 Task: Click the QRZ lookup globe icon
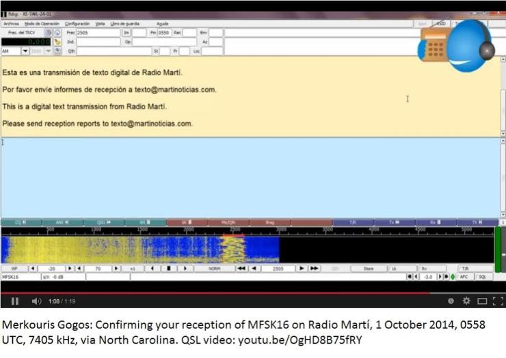57,33
